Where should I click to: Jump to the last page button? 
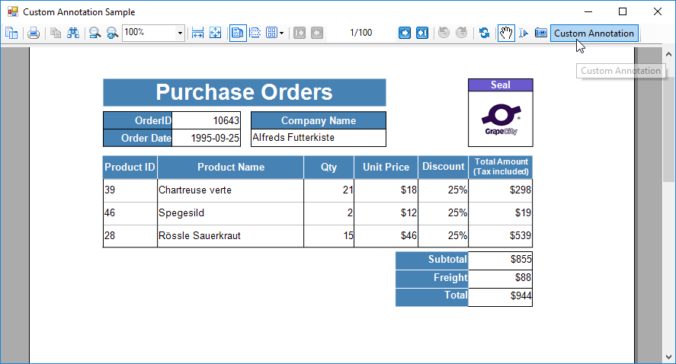point(422,34)
